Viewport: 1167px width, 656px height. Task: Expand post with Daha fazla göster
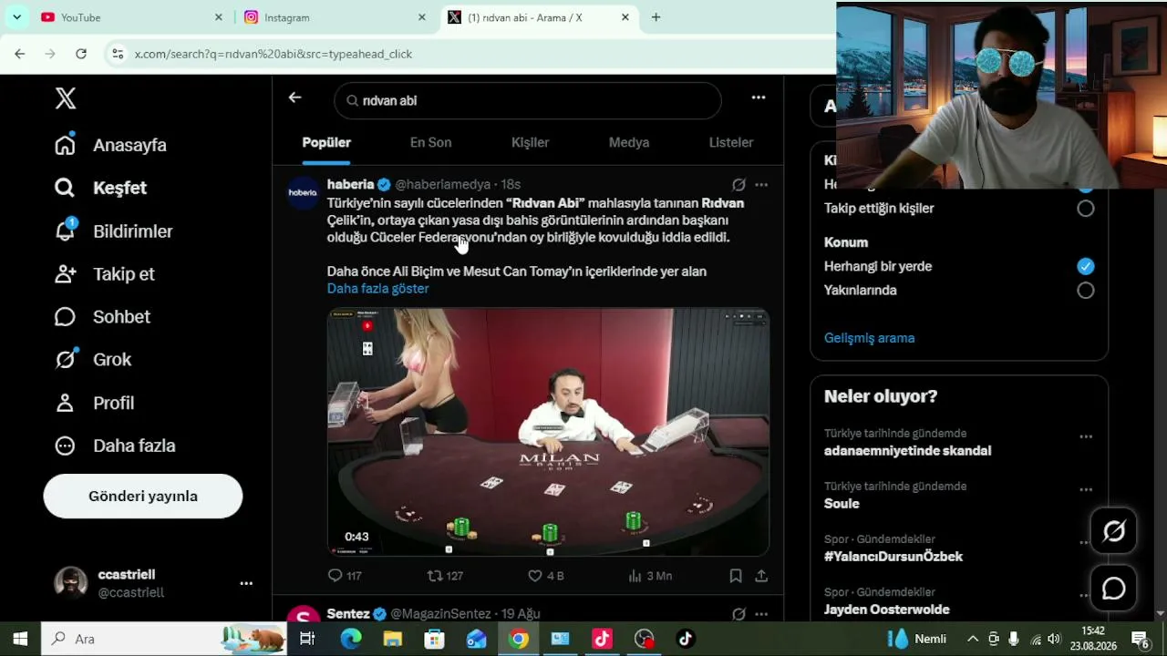pos(377,289)
